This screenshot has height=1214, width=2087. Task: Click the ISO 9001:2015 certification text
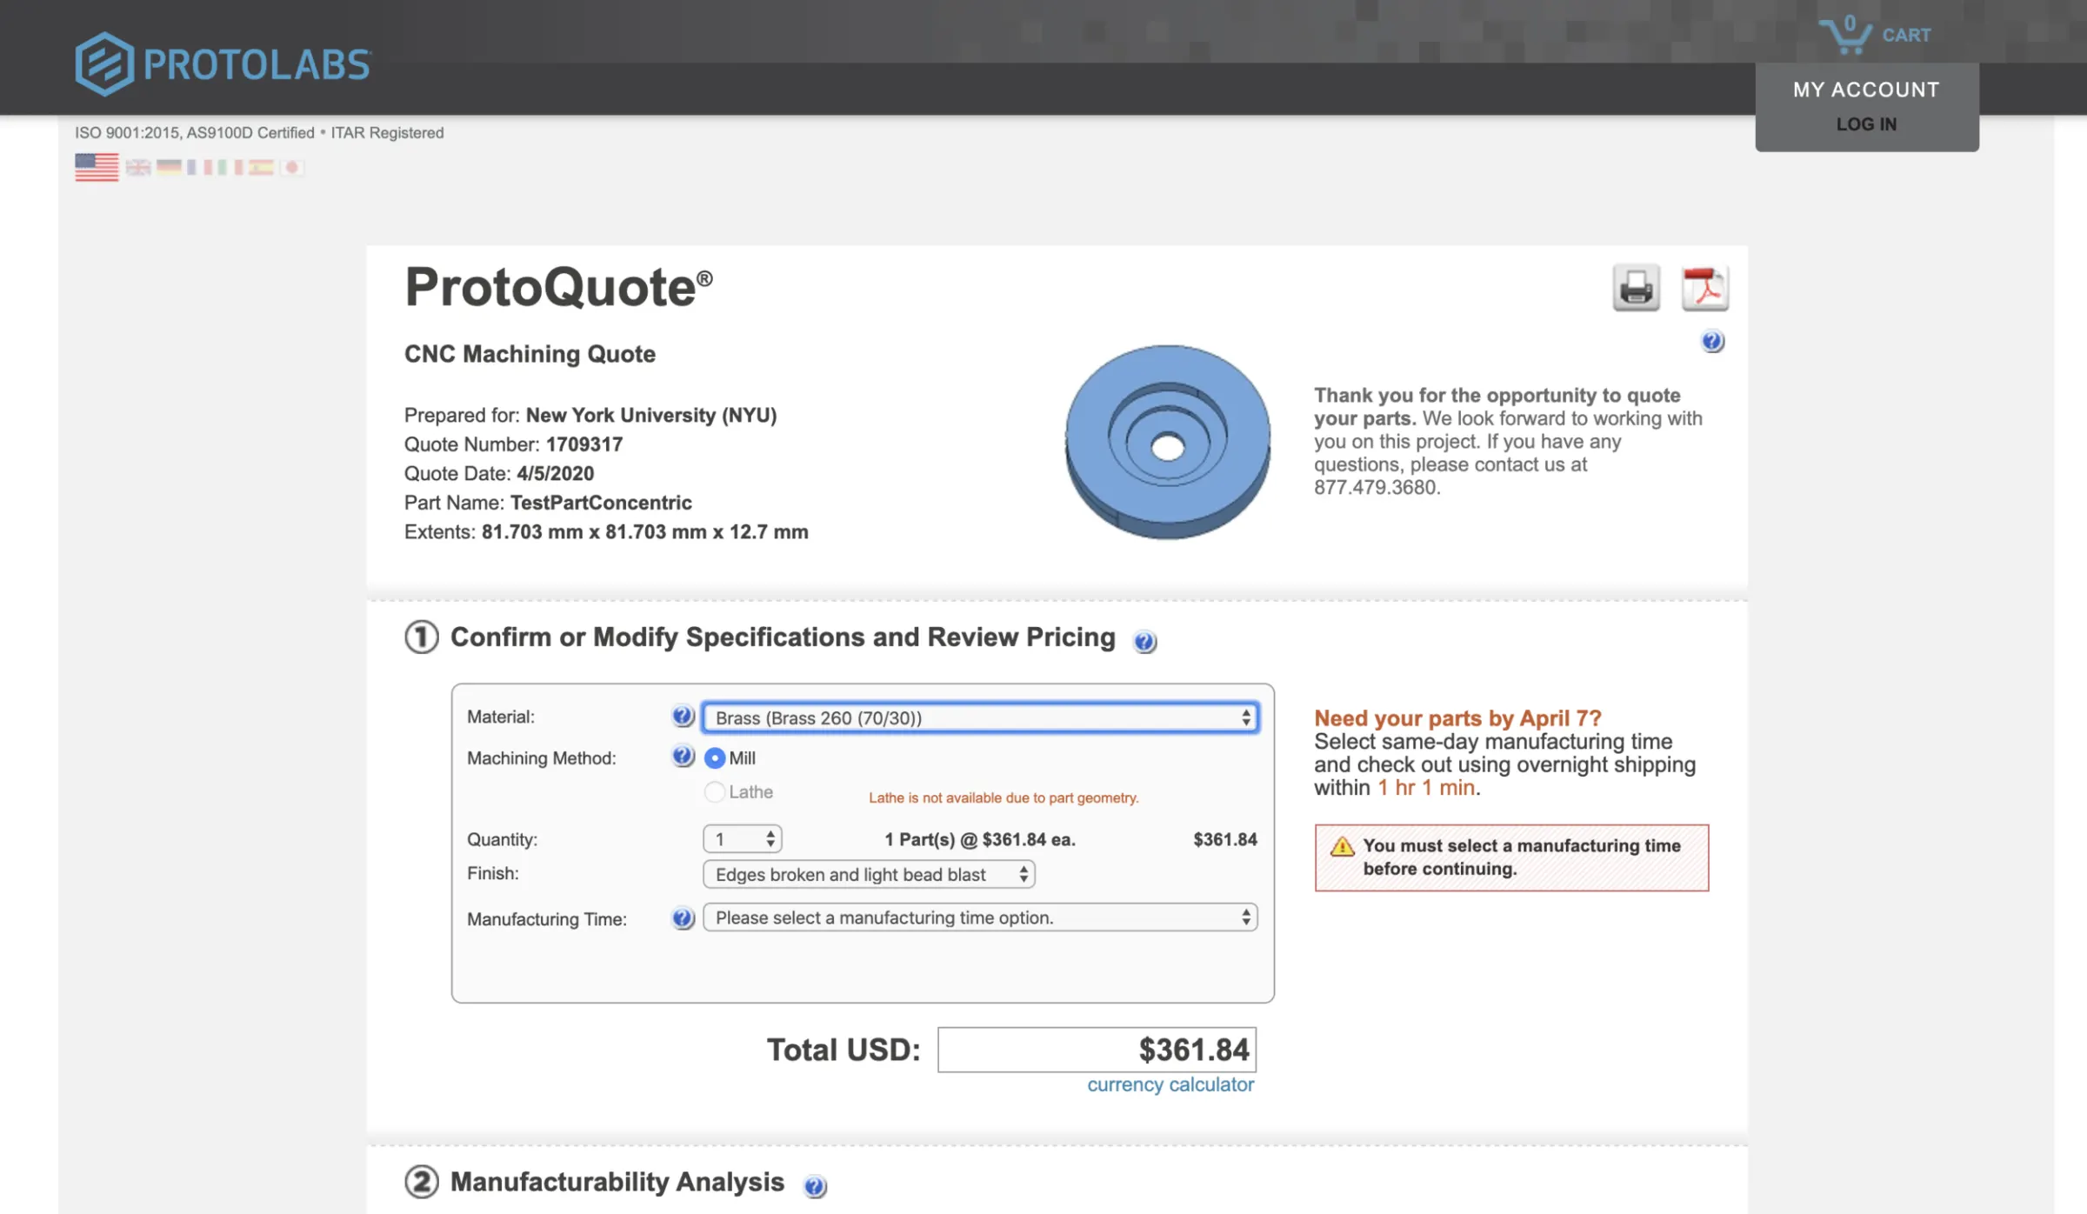click(259, 132)
